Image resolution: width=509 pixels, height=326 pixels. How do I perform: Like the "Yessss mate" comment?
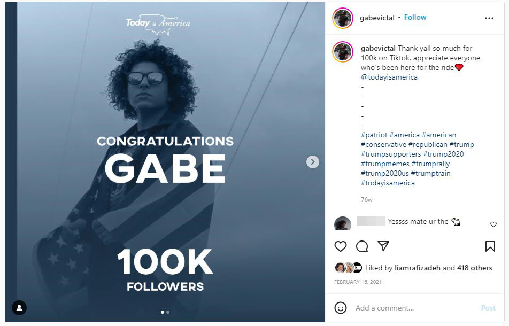tap(493, 224)
